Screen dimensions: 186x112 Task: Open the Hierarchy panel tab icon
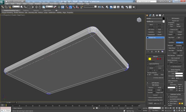154,15
